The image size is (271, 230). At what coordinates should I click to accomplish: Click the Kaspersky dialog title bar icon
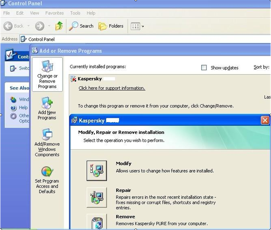(74, 120)
